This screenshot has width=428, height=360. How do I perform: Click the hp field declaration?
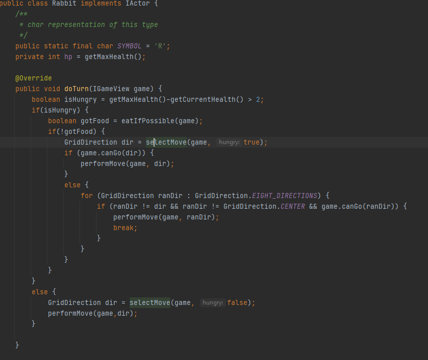click(68, 57)
